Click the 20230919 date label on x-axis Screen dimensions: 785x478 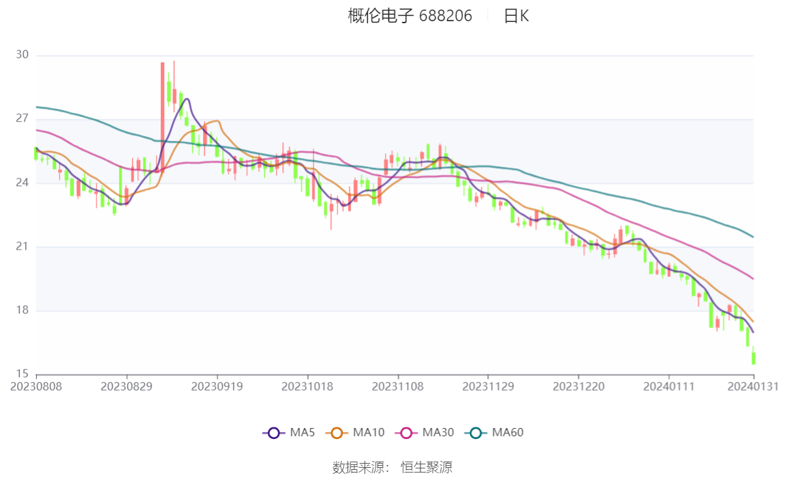217,386
